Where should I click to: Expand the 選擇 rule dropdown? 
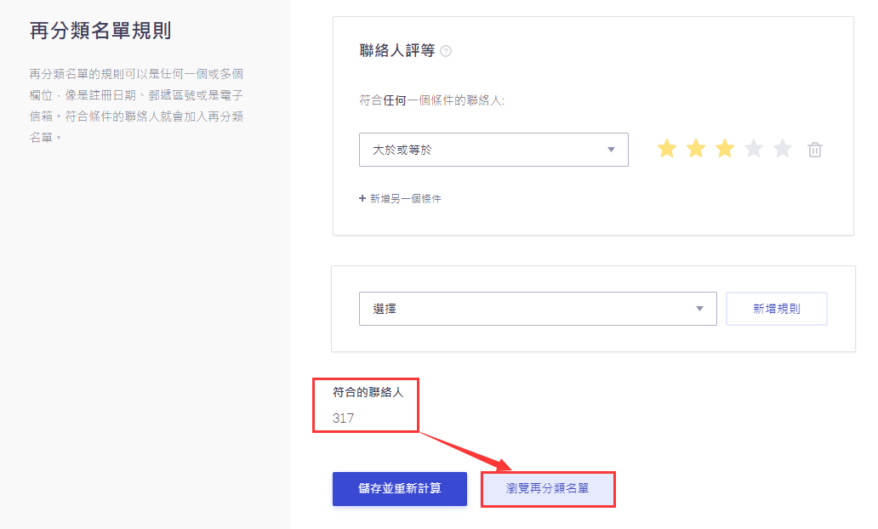pyautogui.click(x=538, y=309)
